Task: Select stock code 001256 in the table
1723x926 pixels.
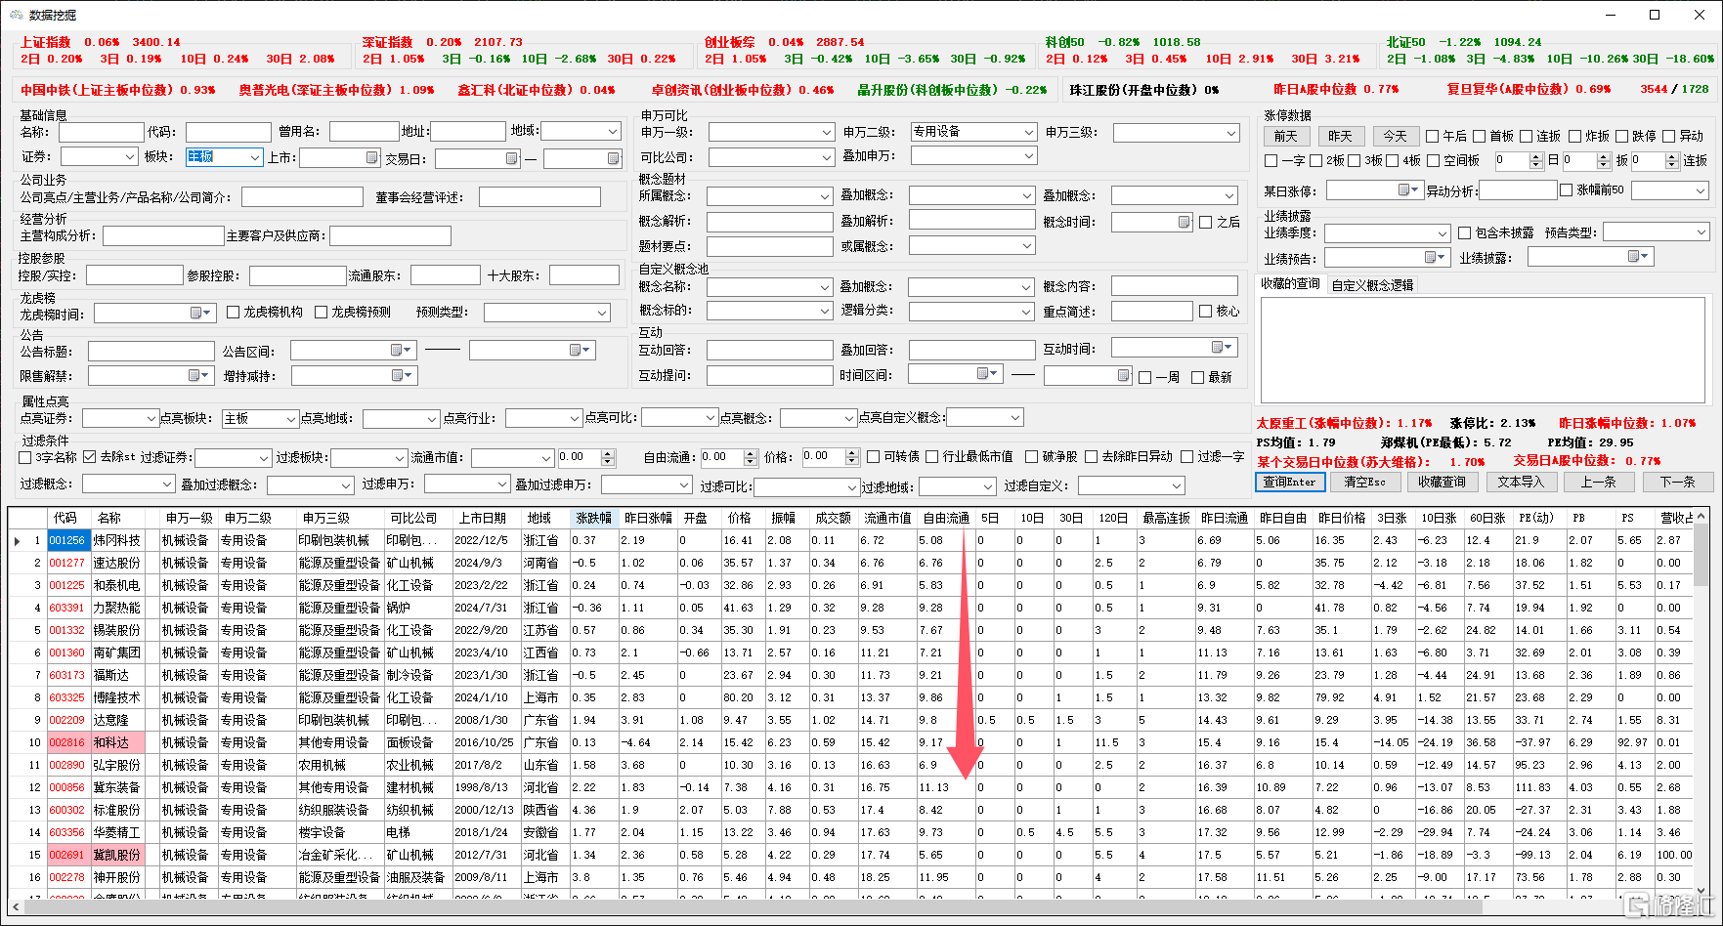Action: pos(67,540)
